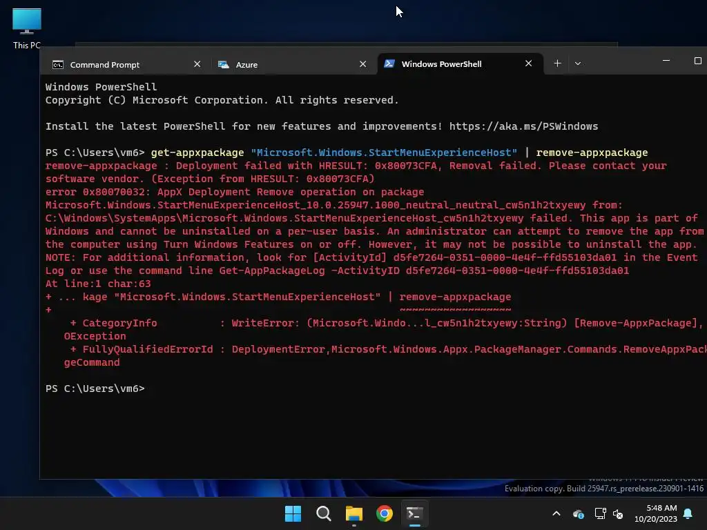The width and height of the screenshot is (707, 530).
Task: Open network status tray icon
Action: (600, 513)
